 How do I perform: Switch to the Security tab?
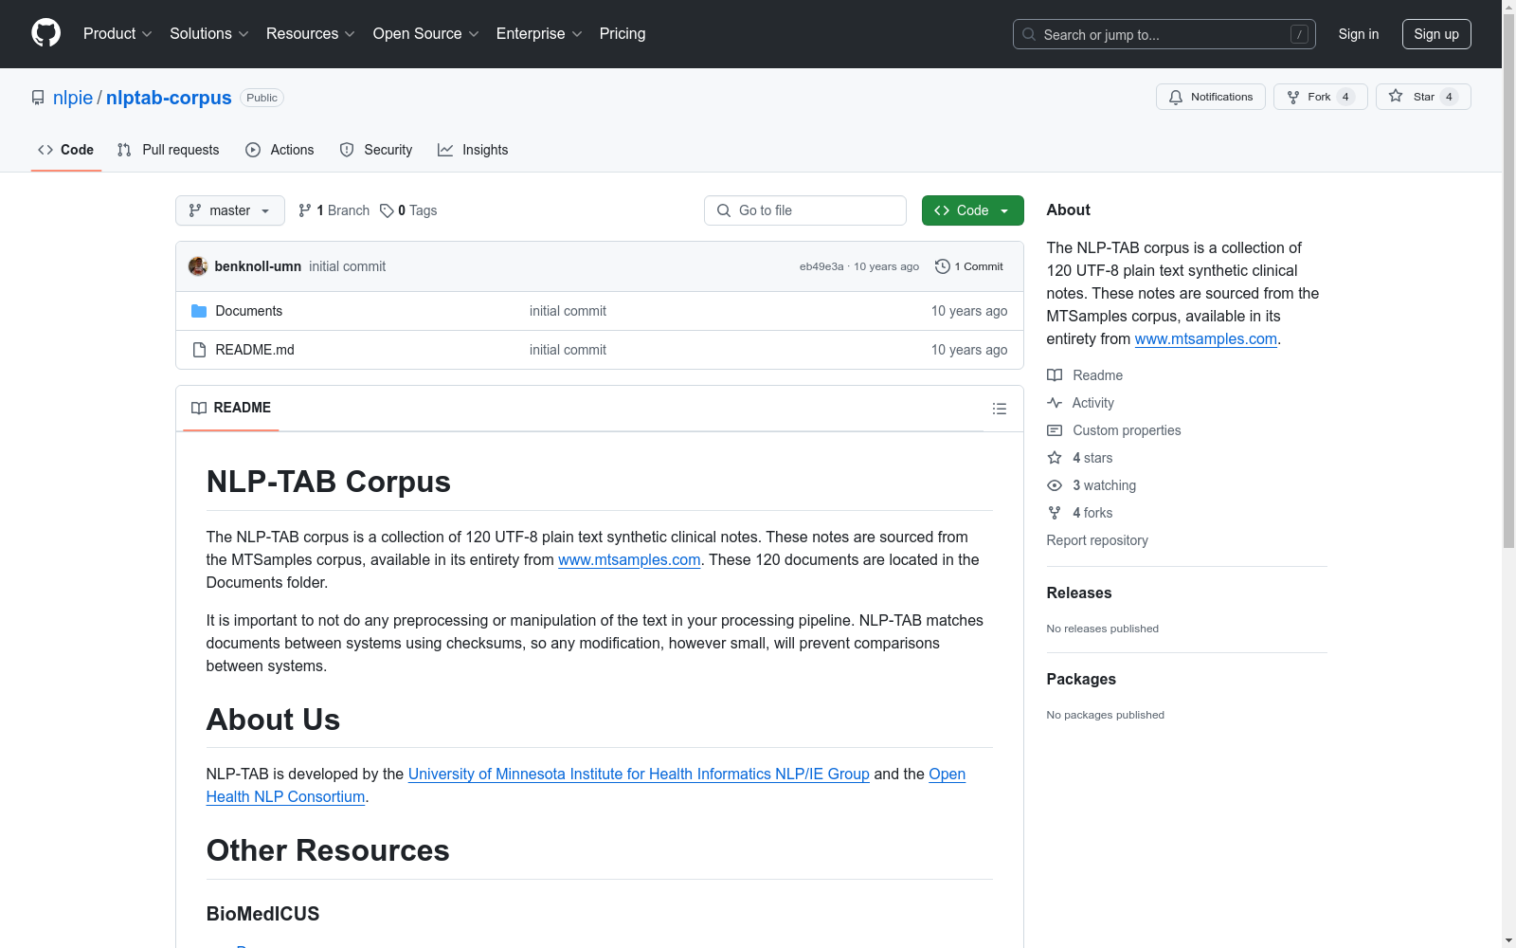[x=376, y=150]
